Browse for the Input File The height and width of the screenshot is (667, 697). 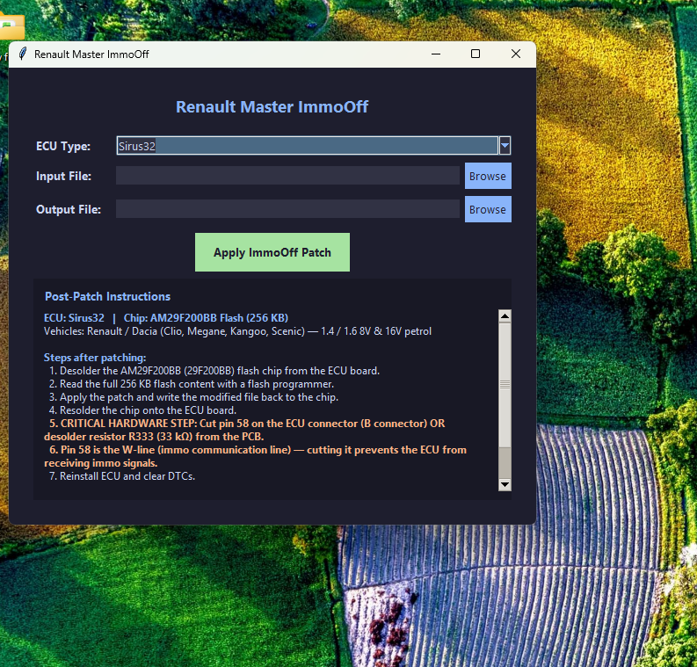488,176
